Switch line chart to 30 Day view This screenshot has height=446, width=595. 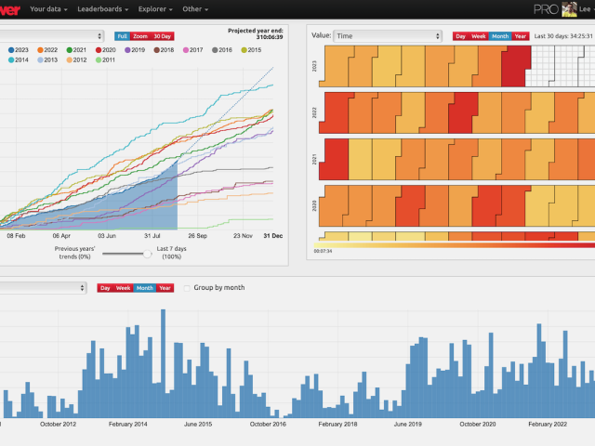pos(164,36)
